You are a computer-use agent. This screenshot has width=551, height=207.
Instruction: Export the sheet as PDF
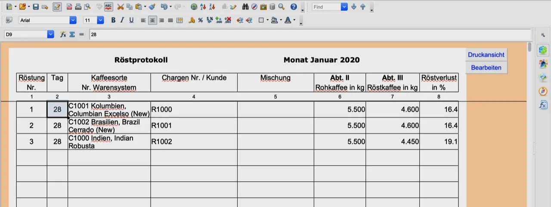point(69,7)
